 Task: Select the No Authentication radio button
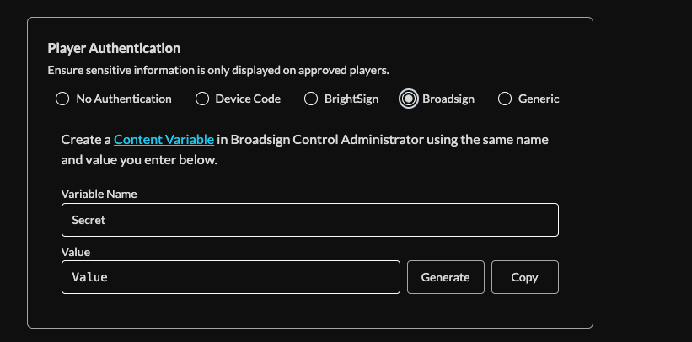coord(62,99)
